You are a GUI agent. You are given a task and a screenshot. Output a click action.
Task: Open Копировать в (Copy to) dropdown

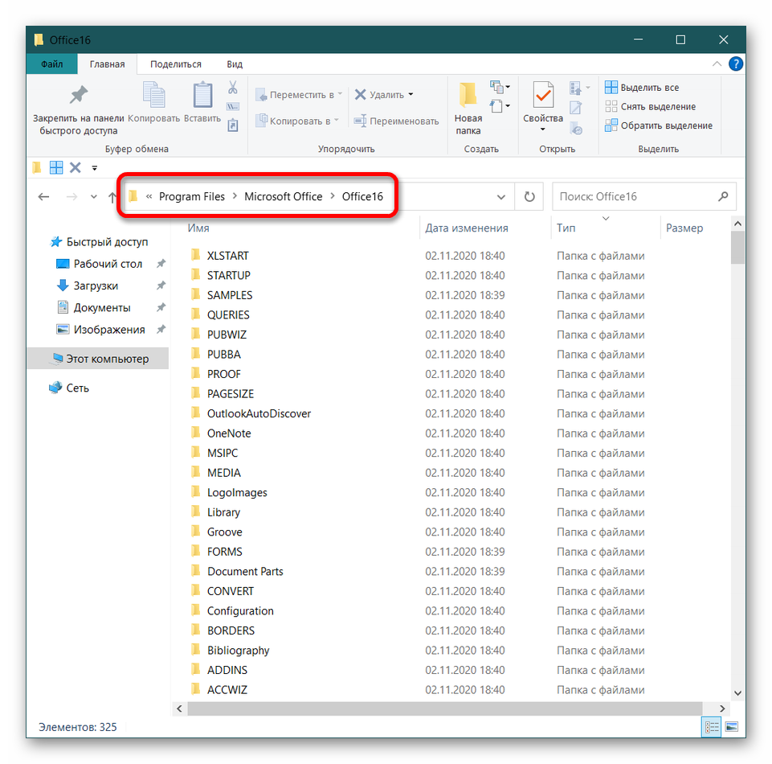click(x=297, y=121)
